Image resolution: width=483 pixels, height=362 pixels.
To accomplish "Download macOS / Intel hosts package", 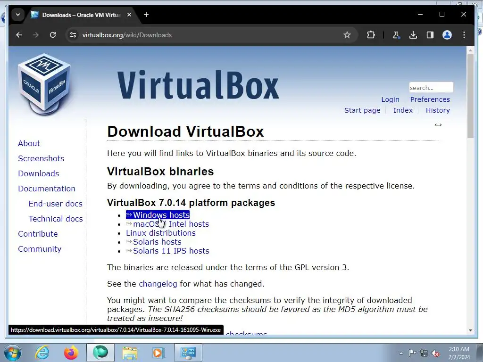I will coord(167,224).
